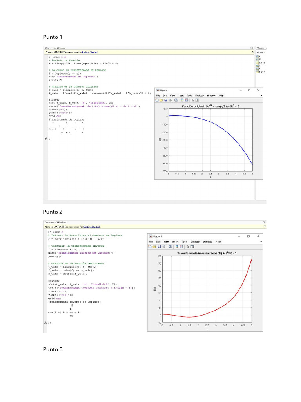The image size is (301, 402).
Task: Maximize the Función original Figure 1 window
Action: click(249, 90)
